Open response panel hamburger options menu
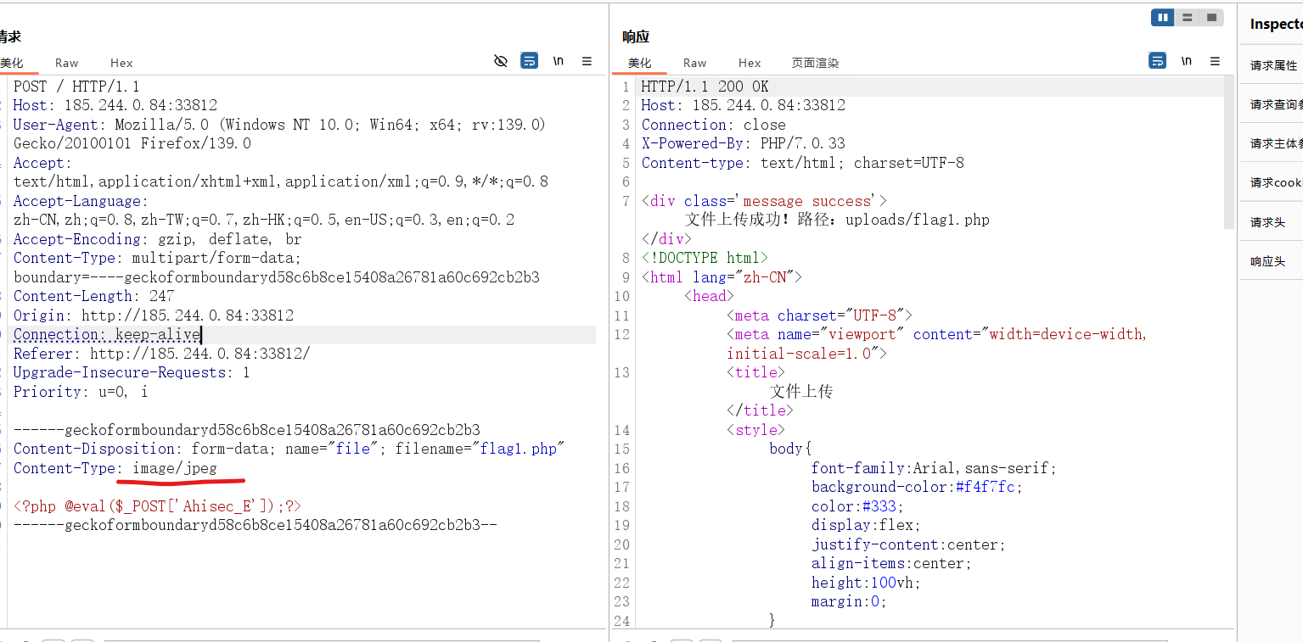The image size is (1303, 642). pyautogui.click(x=1215, y=61)
